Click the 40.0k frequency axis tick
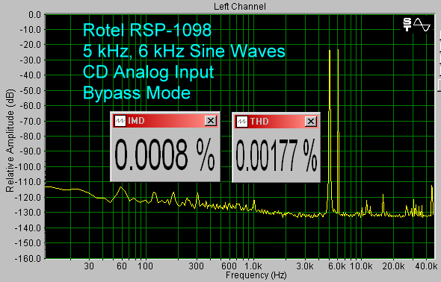This screenshot has width=441, height=282. point(426,266)
